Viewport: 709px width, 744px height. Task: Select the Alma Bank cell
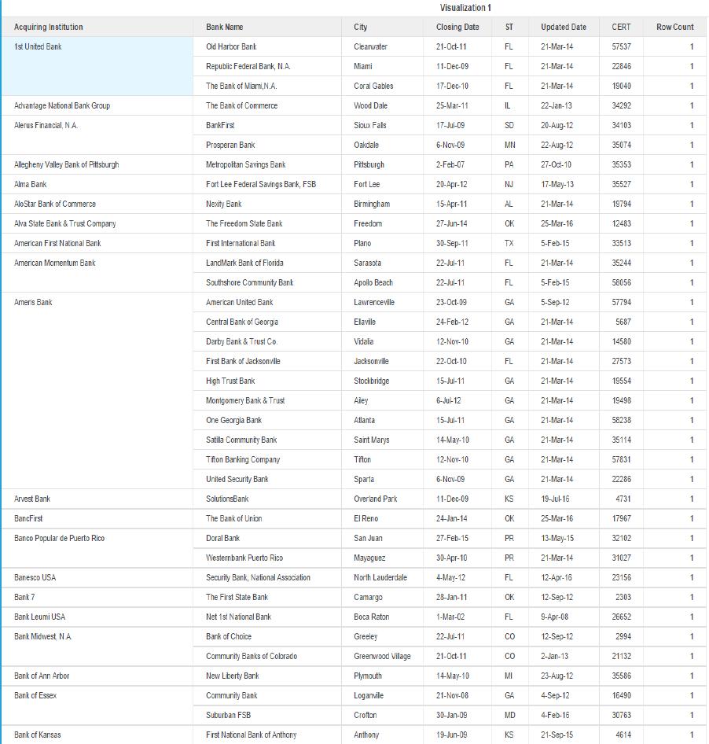(x=97, y=185)
